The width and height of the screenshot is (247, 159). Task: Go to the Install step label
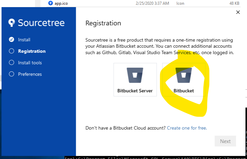pos(24,40)
